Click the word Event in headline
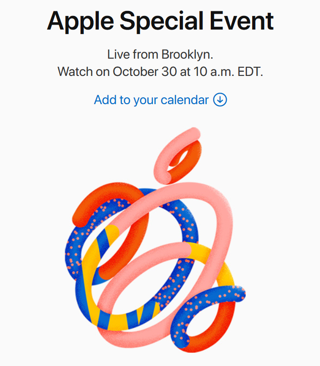The height and width of the screenshot is (366, 320). point(242,21)
